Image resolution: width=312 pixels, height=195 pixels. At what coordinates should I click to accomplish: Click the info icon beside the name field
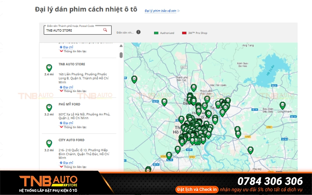coord(138,32)
